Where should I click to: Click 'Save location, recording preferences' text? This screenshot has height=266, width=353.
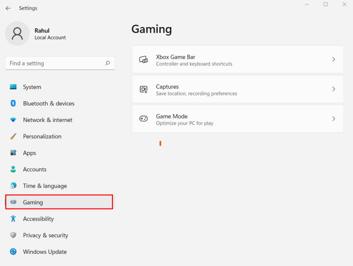[196, 93]
